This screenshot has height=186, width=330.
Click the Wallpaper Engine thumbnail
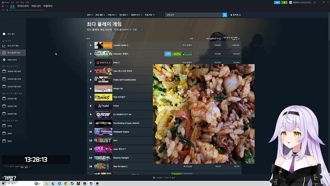[x=103, y=132]
